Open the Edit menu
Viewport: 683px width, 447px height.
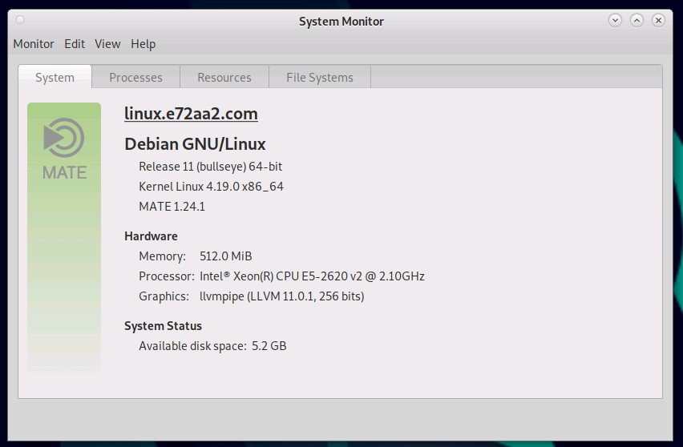click(x=75, y=44)
